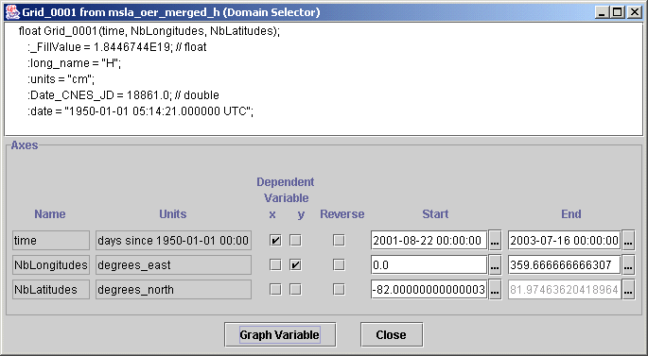Click the Axes panel label
The height and width of the screenshot is (356, 648).
click(25, 145)
